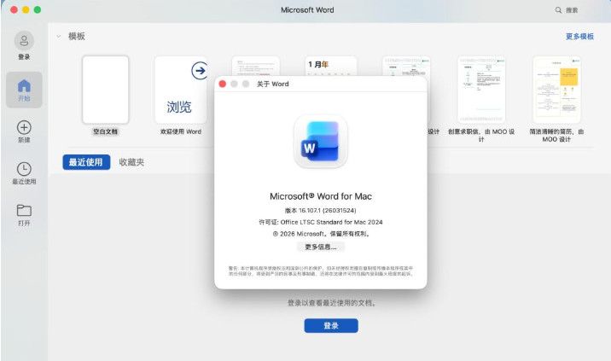Click the search magnifier icon in title bar
Image resolution: width=611 pixels, height=361 pixels.
pos(558,10)
